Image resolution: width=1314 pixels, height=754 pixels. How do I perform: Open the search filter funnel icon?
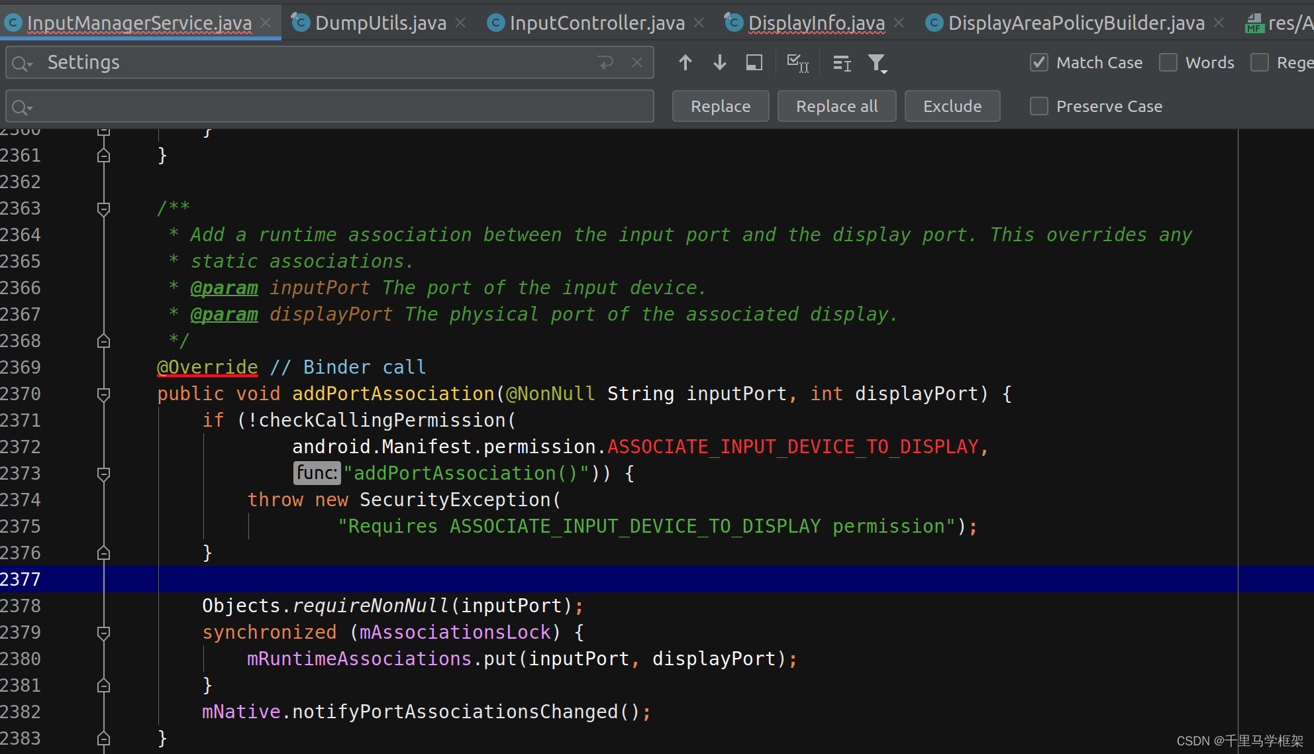(x=877, y=63)
